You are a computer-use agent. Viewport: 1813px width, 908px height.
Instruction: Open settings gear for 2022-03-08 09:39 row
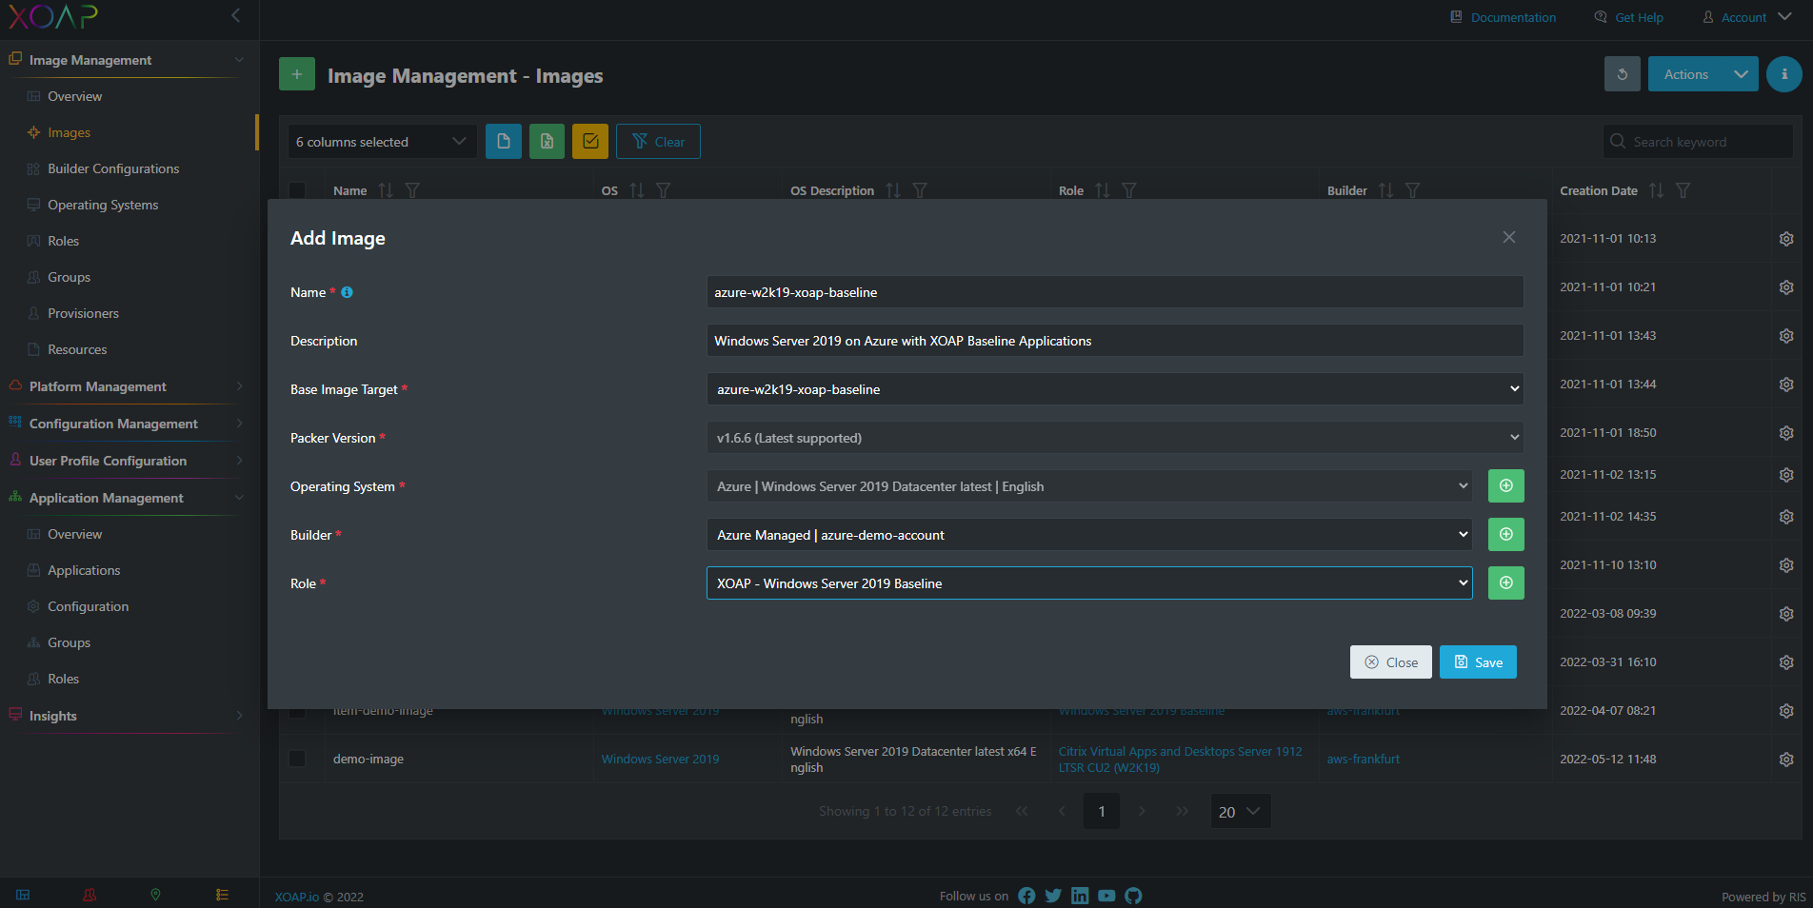(x=1786, y=614)
